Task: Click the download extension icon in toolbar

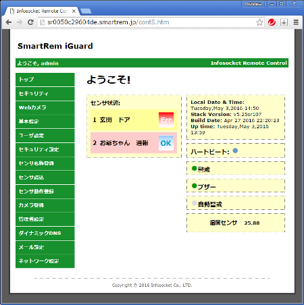Action: [x=284, y=22]
